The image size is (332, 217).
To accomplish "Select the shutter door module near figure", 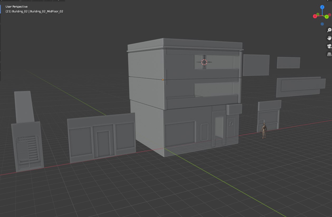I will tap(269, 116).
